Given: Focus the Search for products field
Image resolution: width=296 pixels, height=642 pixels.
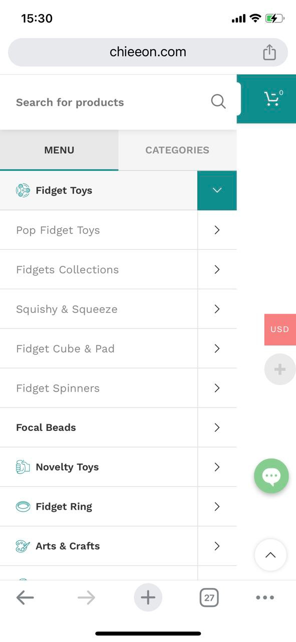Looking at the screenshot, I should tap(105, 102).
